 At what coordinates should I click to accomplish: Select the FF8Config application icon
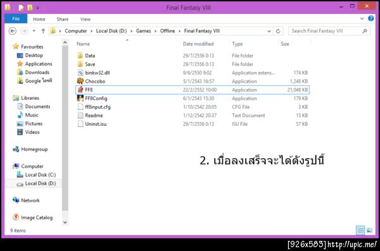[80, 98]
